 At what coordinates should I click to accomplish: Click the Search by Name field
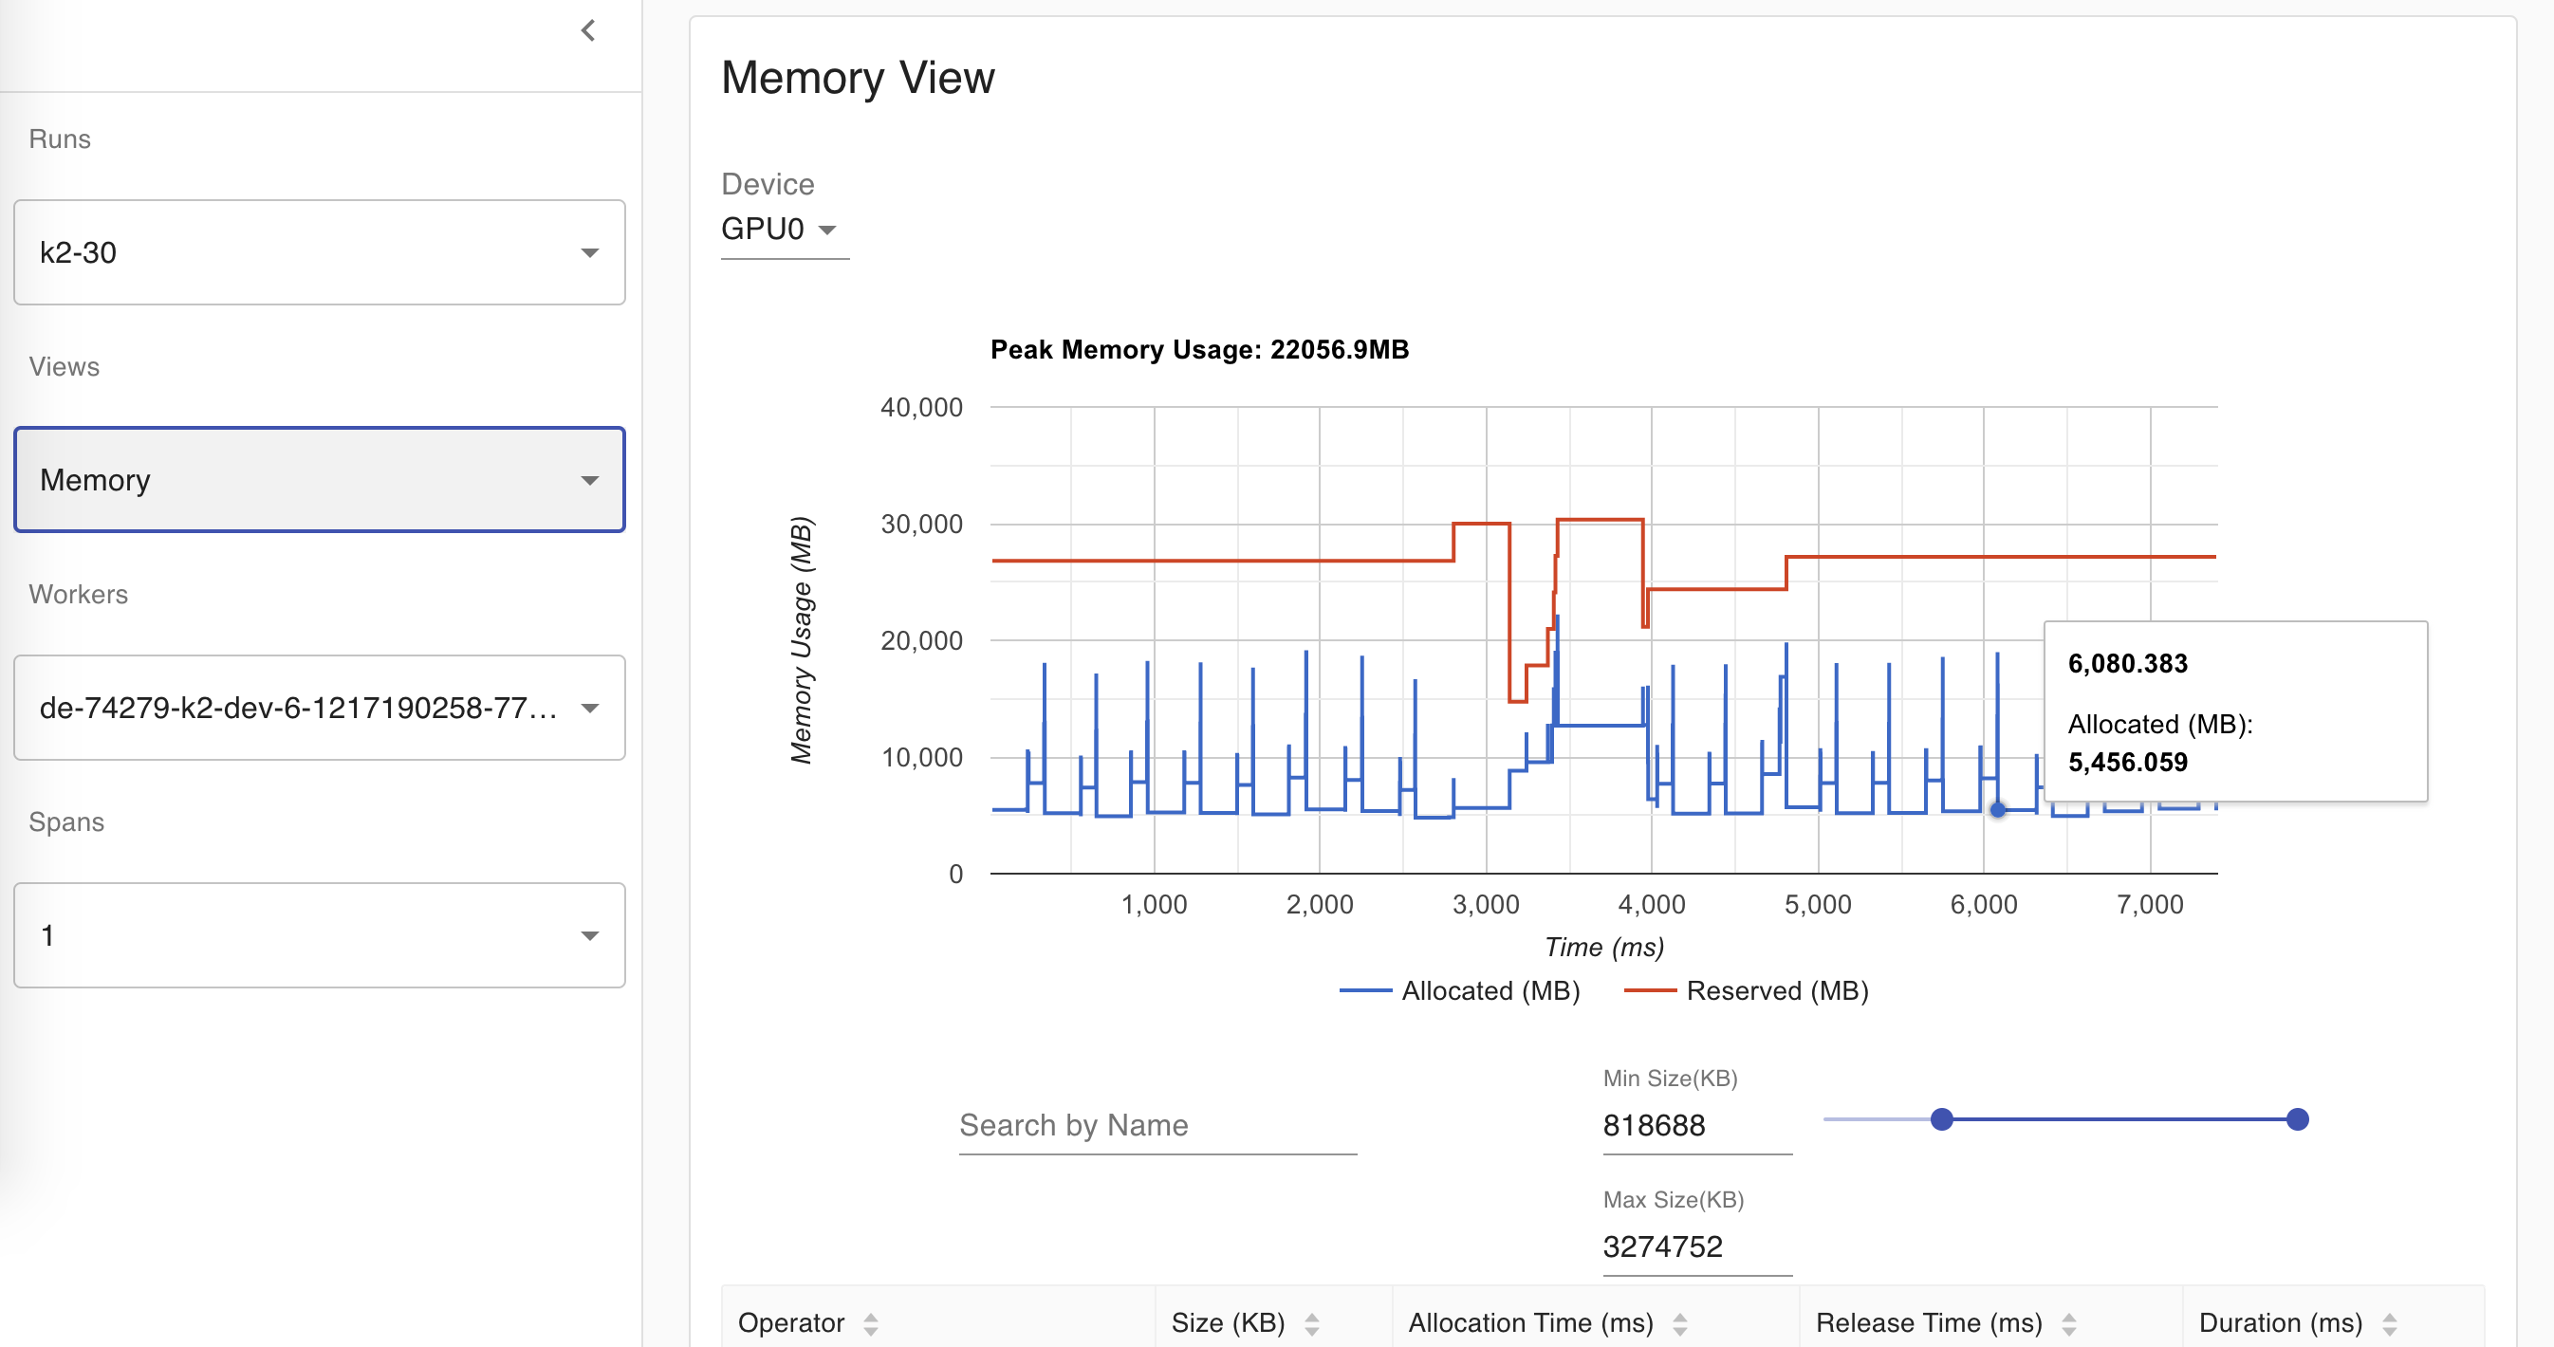point(1157,1125)
